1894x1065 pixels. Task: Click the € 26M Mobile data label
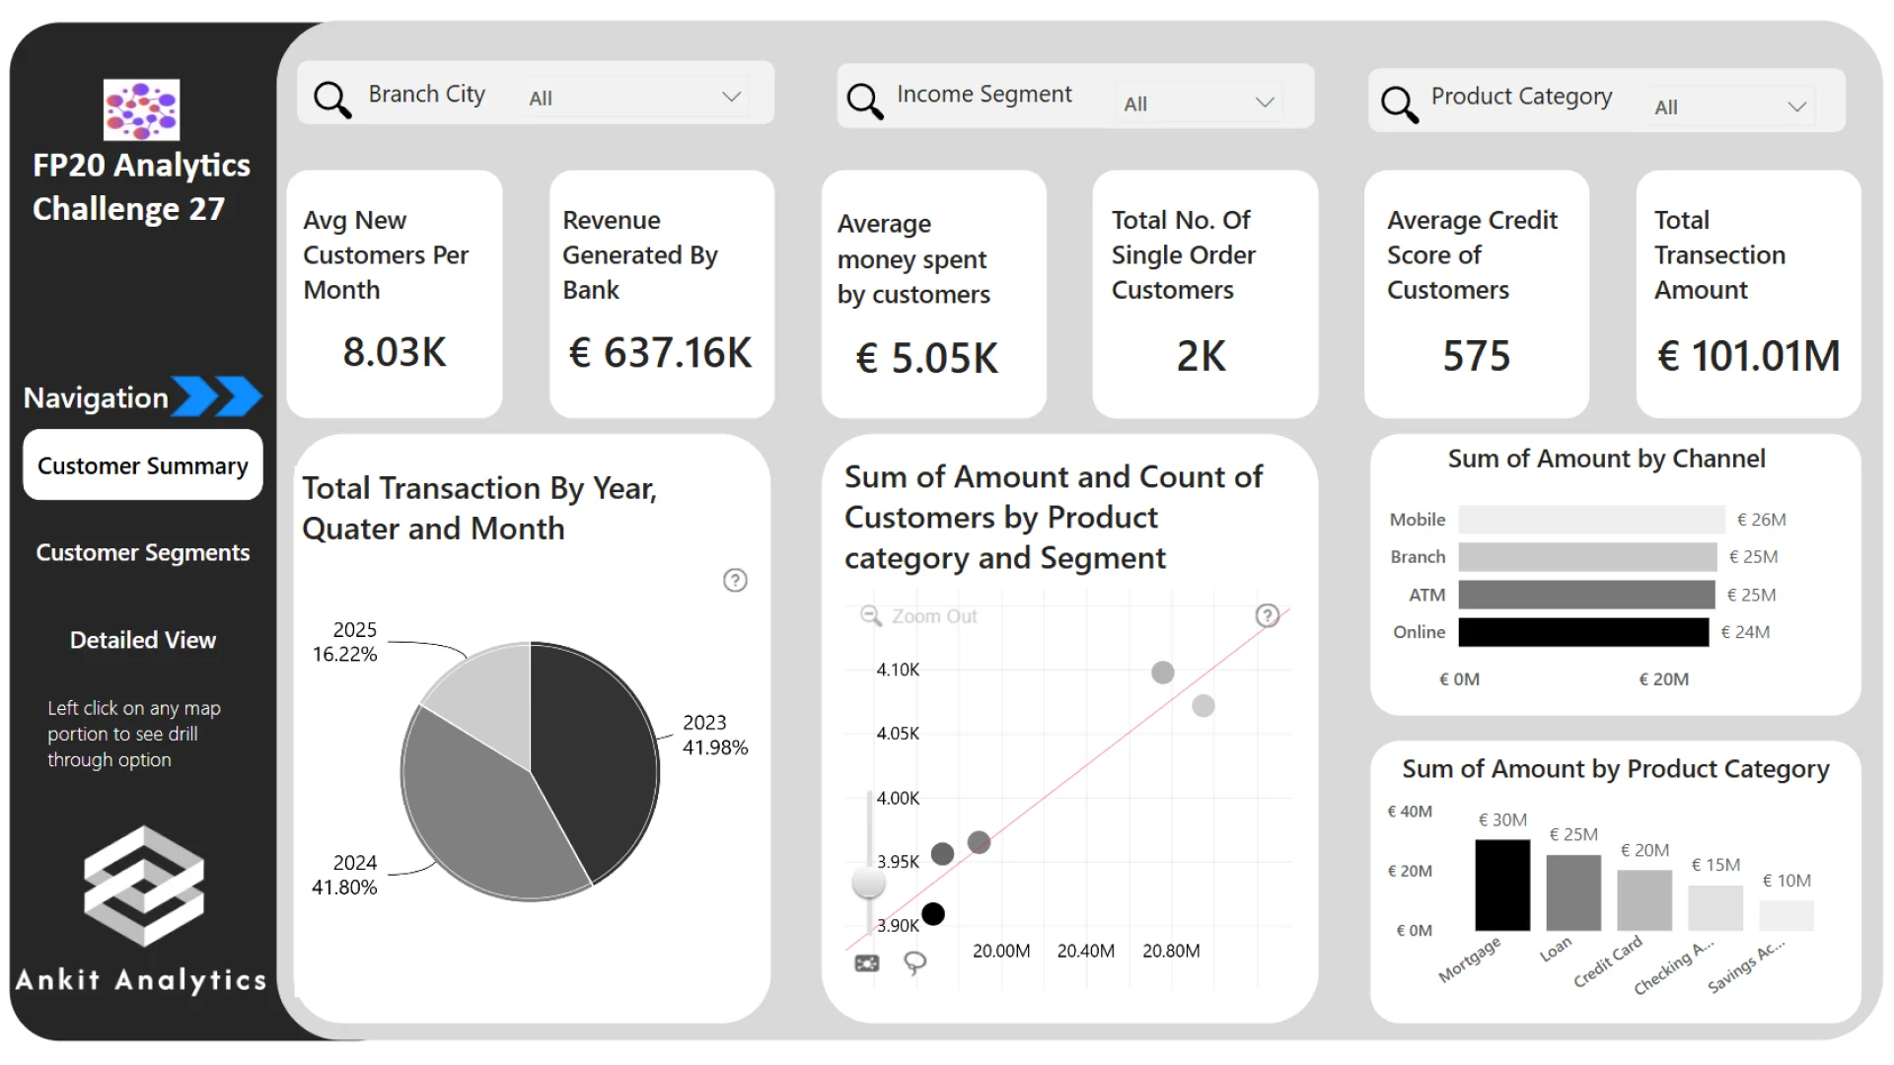click(x=1762, y=520)
